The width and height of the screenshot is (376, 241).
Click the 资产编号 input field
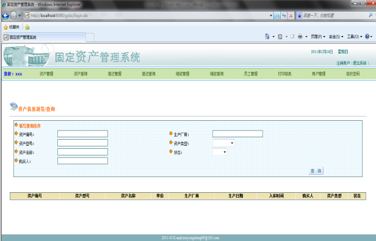point(83,134)
